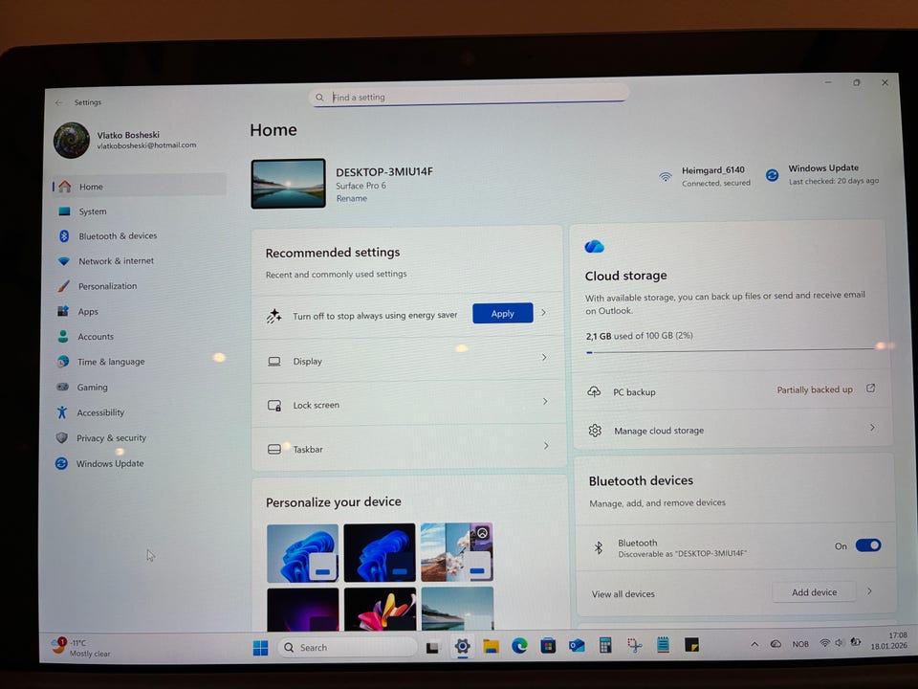The width and height of the screenshot is (918, 689).
Task: Click the Privacy & security shield icon
Action: coord(61,437)
